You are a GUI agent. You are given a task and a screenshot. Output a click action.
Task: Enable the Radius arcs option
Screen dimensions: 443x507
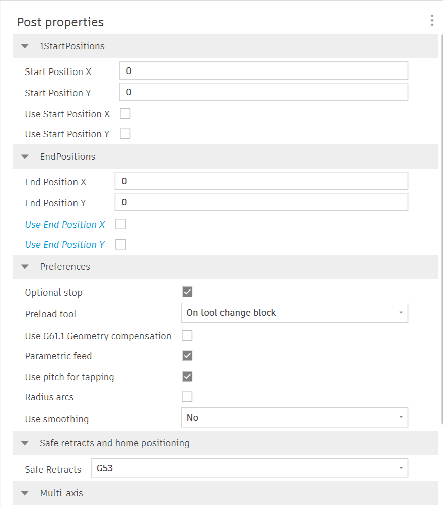[x=187, y=397]
